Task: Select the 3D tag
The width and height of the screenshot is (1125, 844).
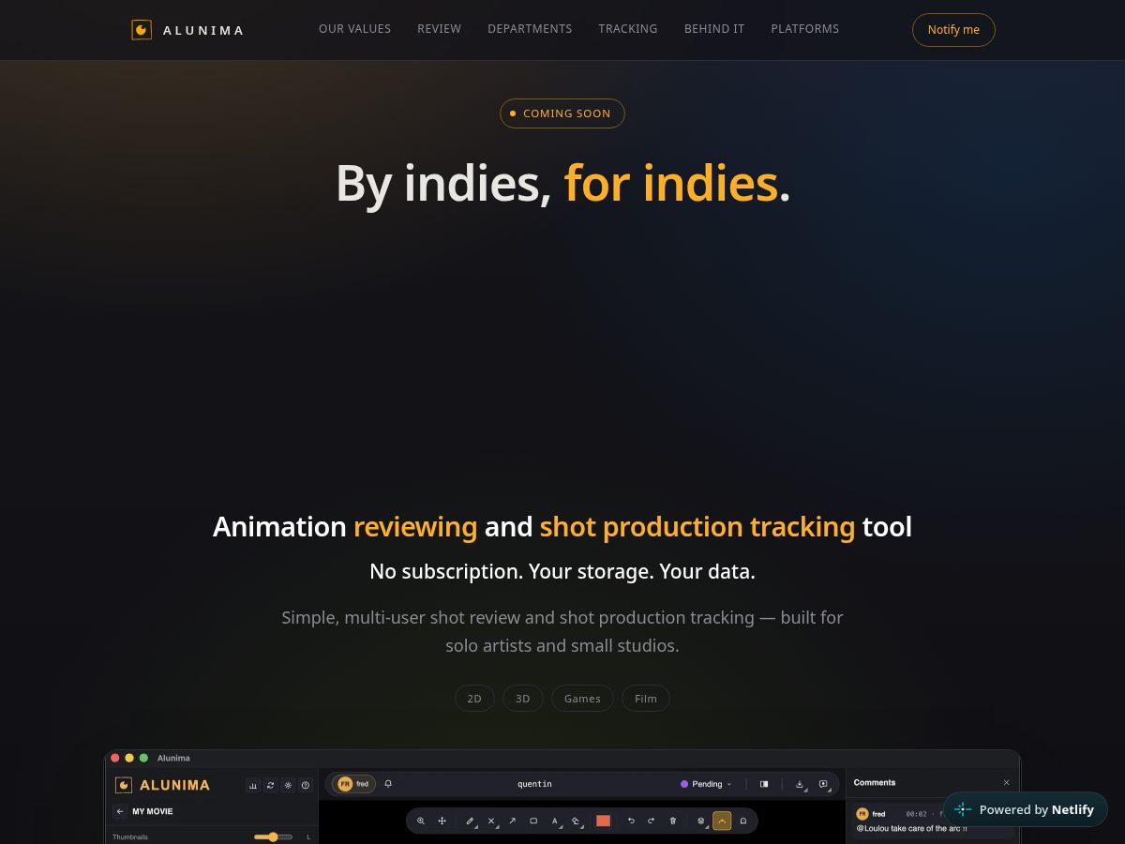Action: pos(523,699)
